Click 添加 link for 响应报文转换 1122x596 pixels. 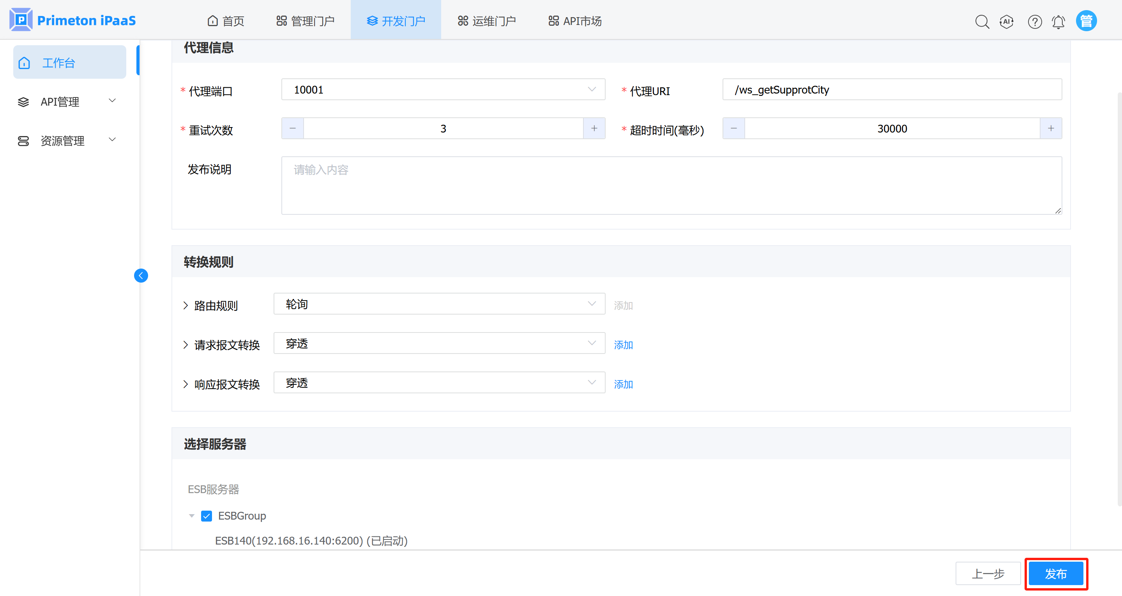tap(623, 384)
